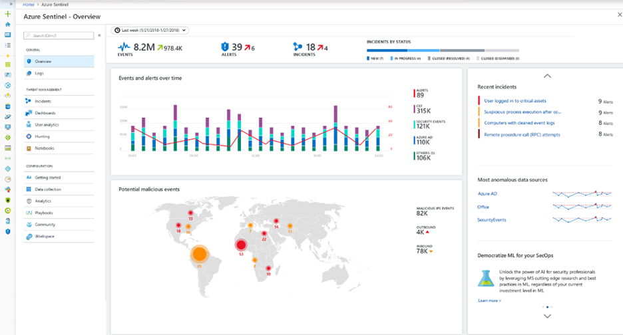
Task: Open the Virtual networks arrows icon
Action: click(7, 158)
